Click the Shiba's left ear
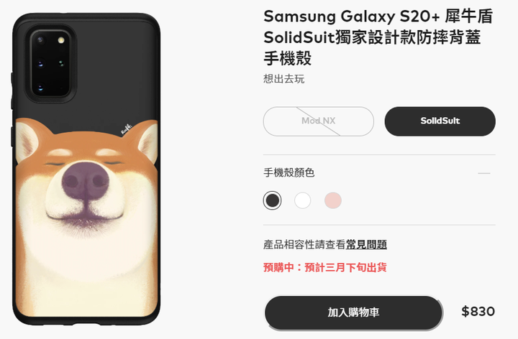Screen dimensions: 518x339 pos(27,140)
